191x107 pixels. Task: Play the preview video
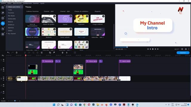pos(153,49)
